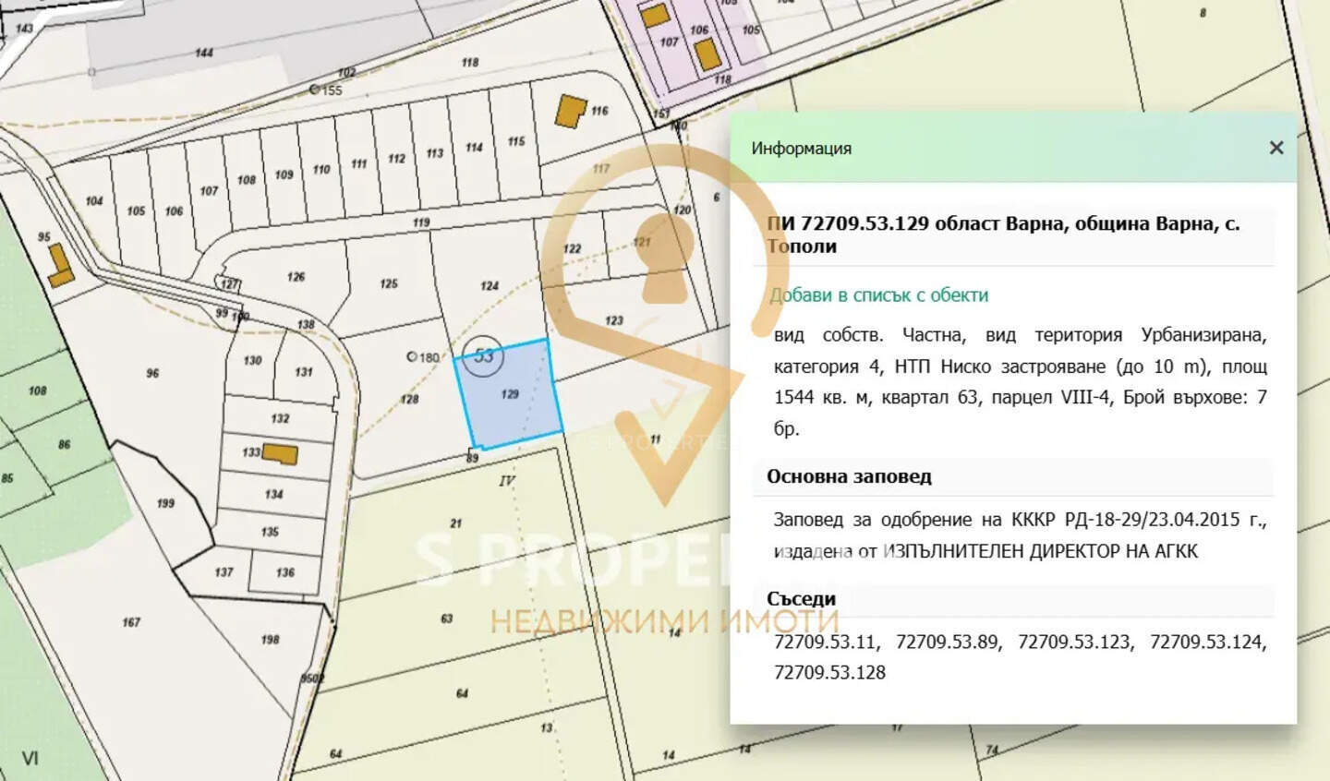
Task: Select parcel 136 on the map
Action: click(284, 572)
